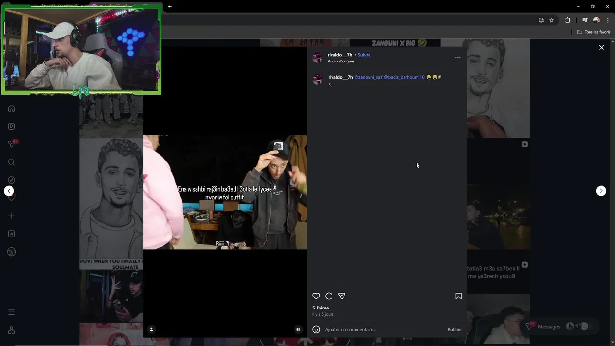Go to the previous post arrow
615x346 pixels.
coord(9,191)
